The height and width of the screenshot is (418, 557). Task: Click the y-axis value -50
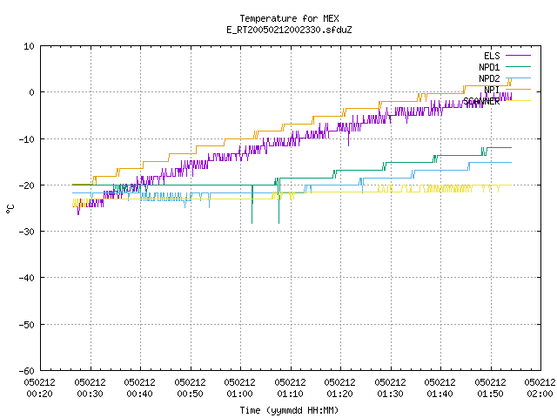click(27, 325)
